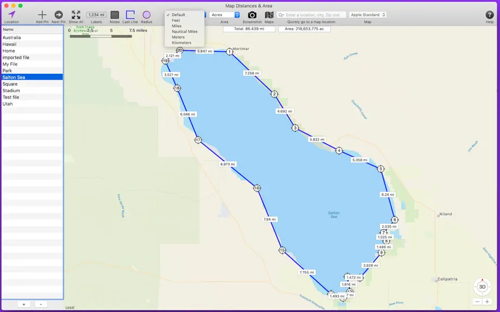Select My File in the list
Image resolution: width=500 pixels, height=312 pixels.
pos(32,64)
